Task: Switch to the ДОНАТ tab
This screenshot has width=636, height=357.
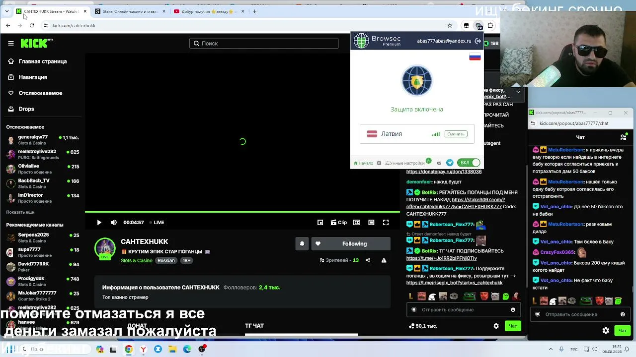Action: pyautogui.click(x=137, y=326)
